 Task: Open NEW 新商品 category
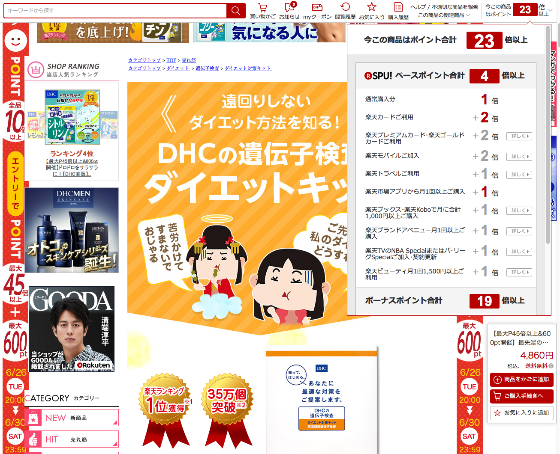72,418
